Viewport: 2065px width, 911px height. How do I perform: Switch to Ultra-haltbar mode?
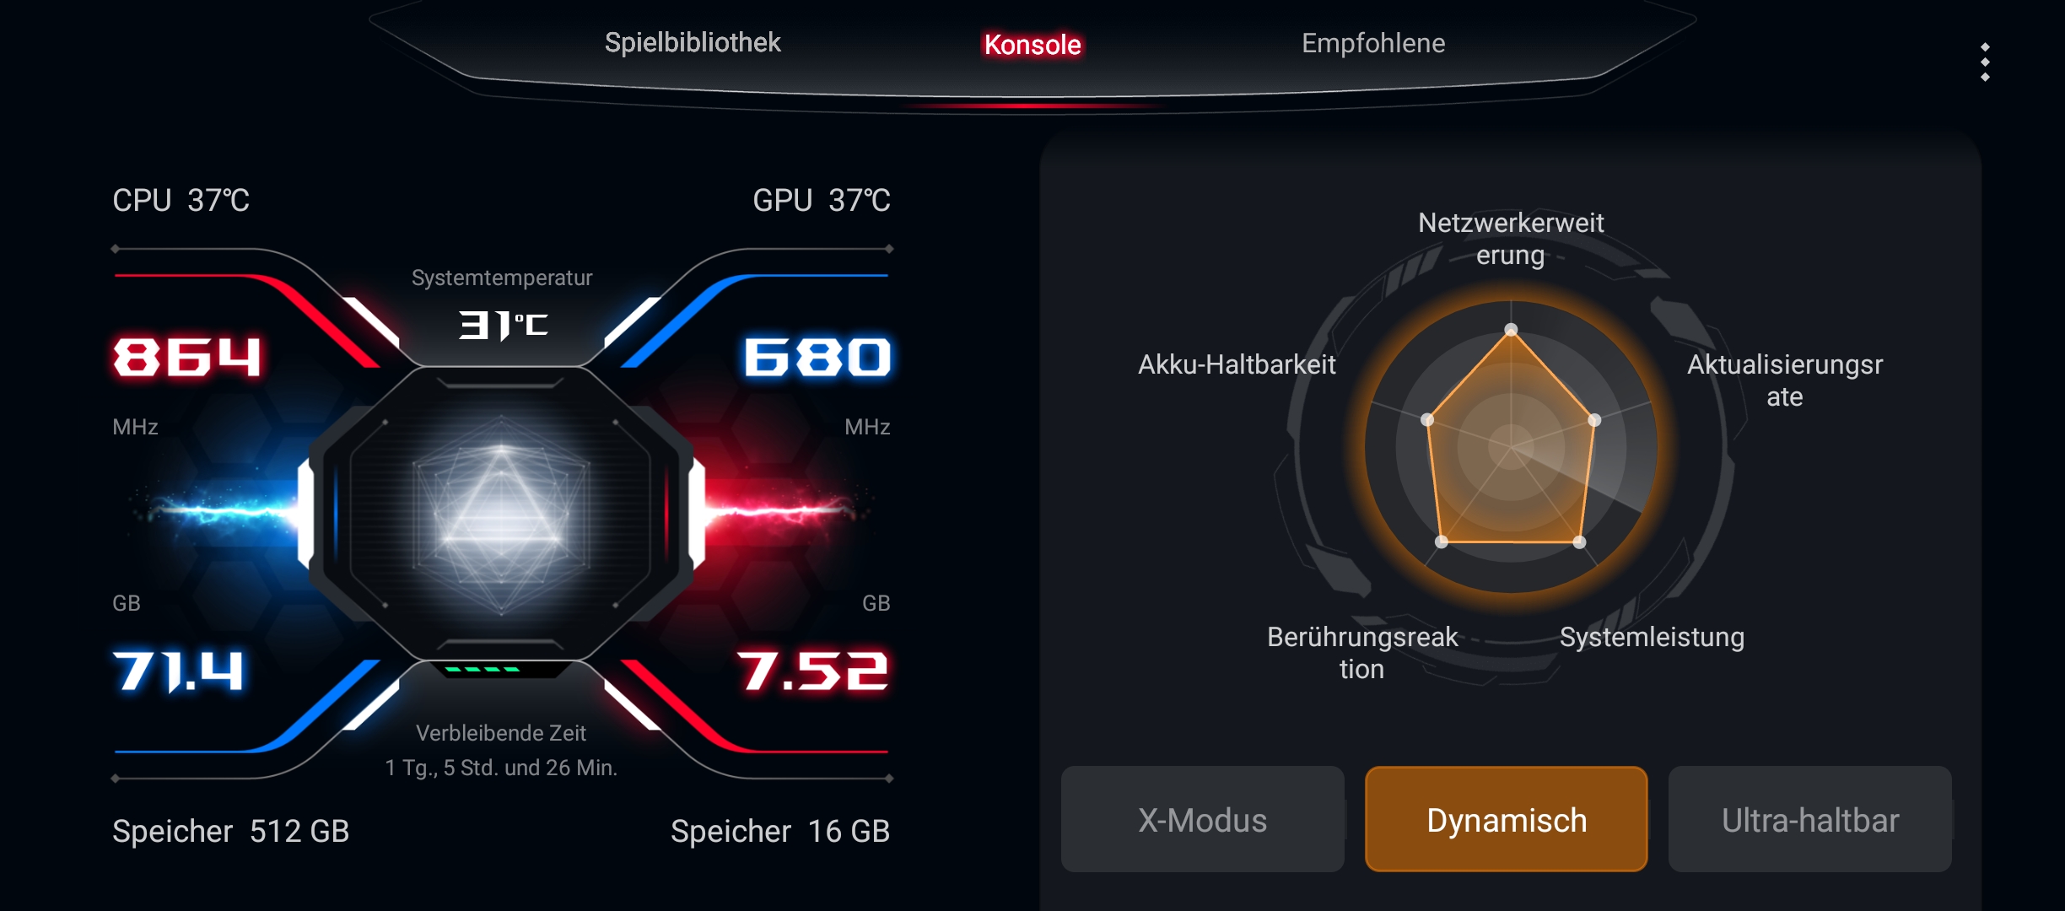point(1809,819)
